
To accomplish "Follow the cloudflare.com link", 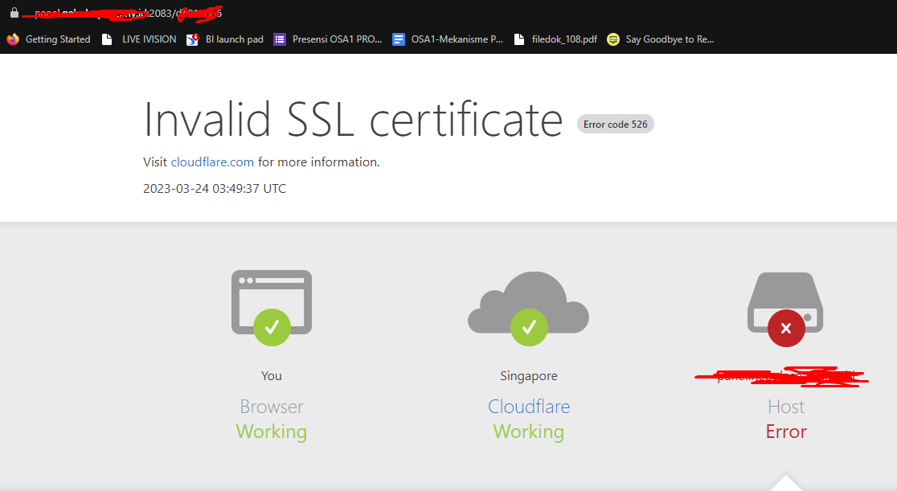I will (212, 162).
